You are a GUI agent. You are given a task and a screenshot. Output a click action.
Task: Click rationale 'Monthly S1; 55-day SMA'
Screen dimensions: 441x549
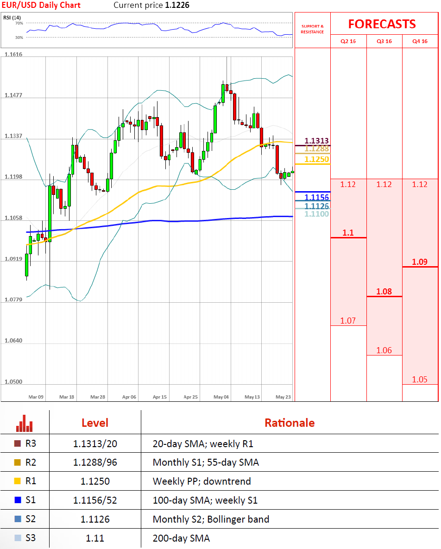coord(206,462)
